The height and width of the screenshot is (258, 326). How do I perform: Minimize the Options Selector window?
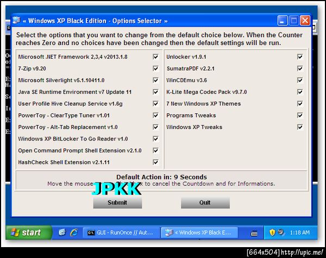tap(283, 21)
